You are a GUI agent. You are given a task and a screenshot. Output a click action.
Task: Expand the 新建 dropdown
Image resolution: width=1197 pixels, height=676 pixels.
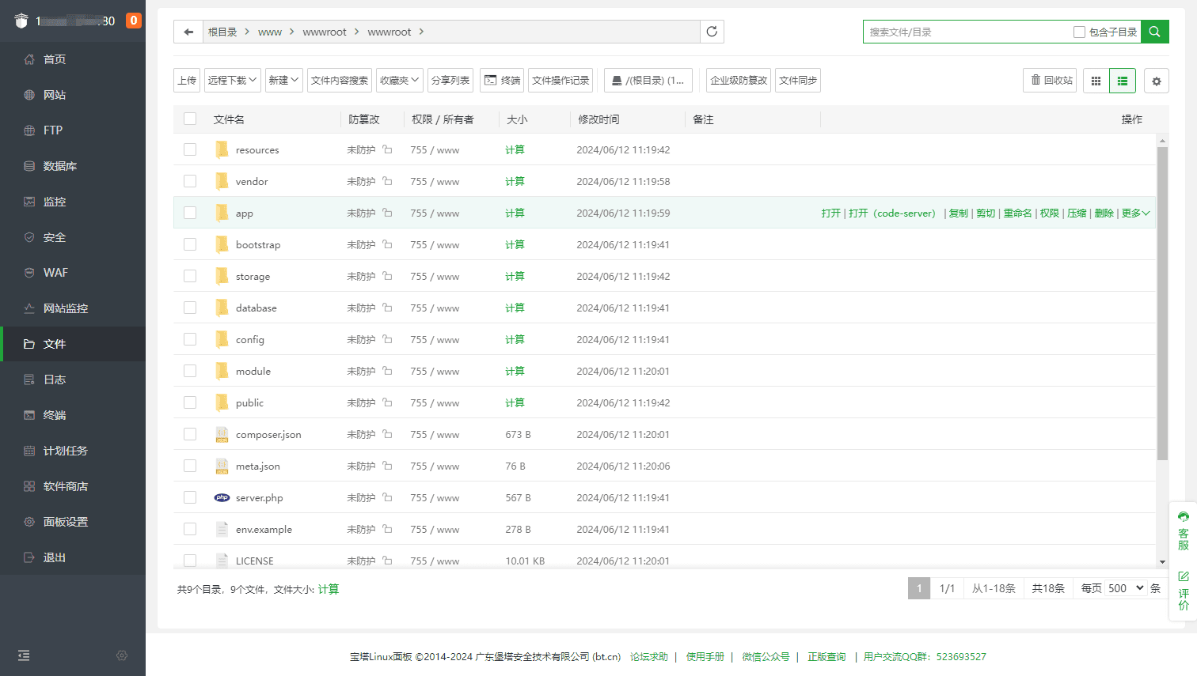click(x=283, y=80)
